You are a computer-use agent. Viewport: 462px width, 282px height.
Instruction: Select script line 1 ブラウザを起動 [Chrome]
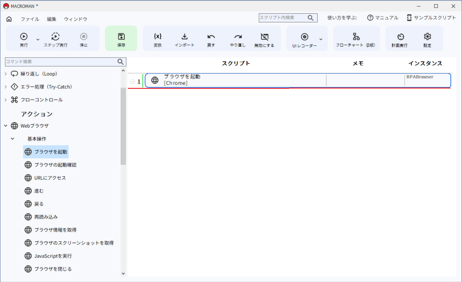click(298, 80)
